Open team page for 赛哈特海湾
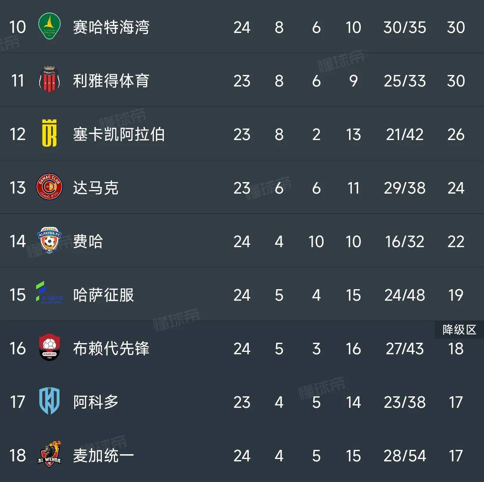 [111, 27]
